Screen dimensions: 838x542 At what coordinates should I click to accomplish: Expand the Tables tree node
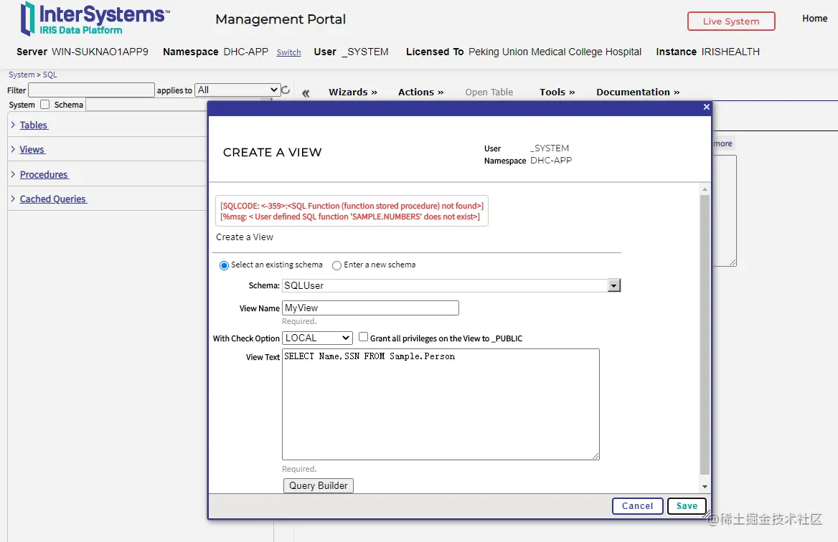click(13, 125)
